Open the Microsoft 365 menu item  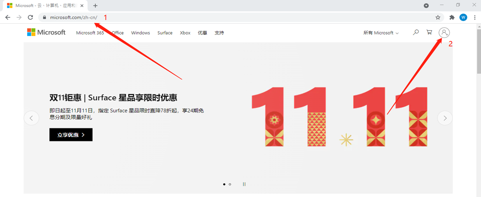click(90, 33)
